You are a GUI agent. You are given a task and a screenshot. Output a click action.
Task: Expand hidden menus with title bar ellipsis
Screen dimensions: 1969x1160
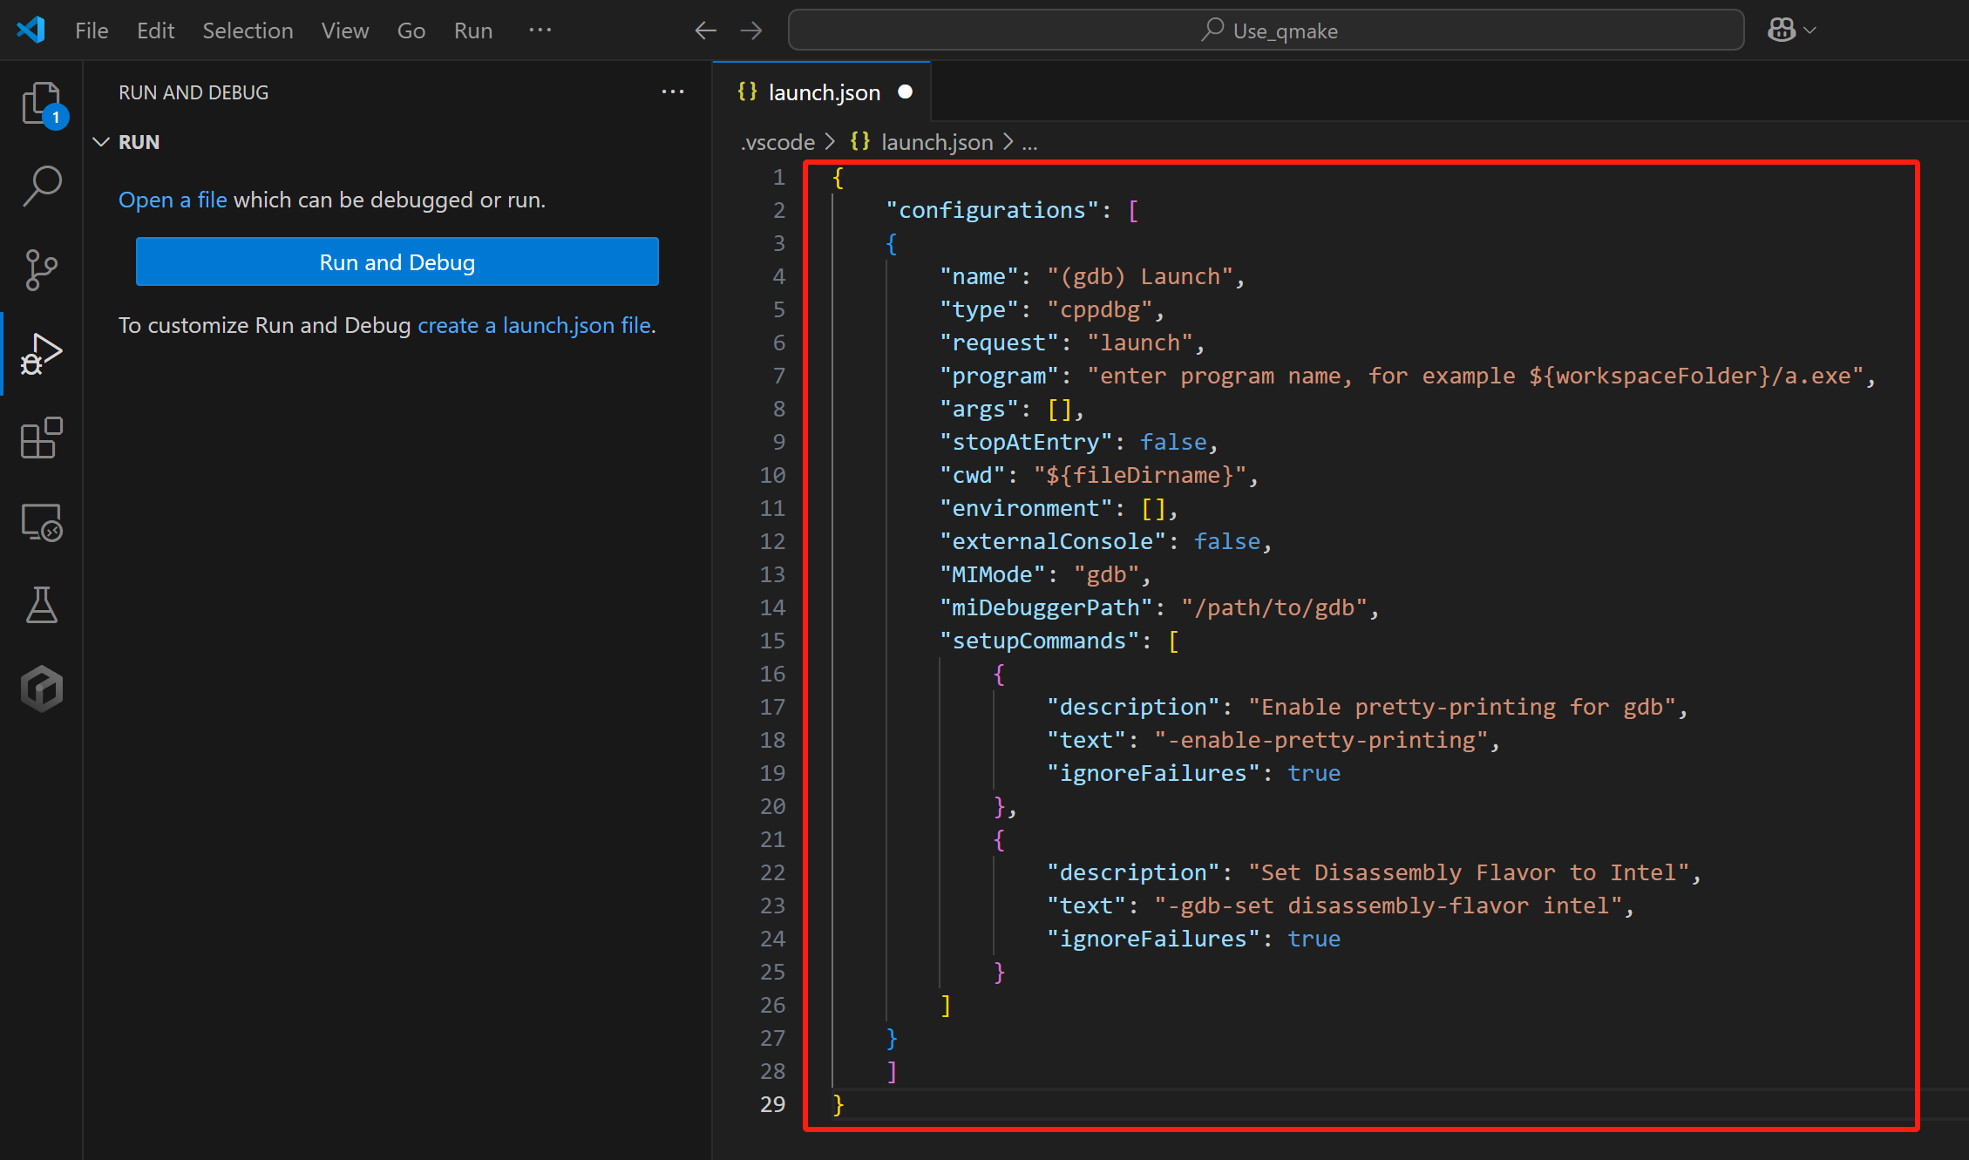tap(540, 31)
